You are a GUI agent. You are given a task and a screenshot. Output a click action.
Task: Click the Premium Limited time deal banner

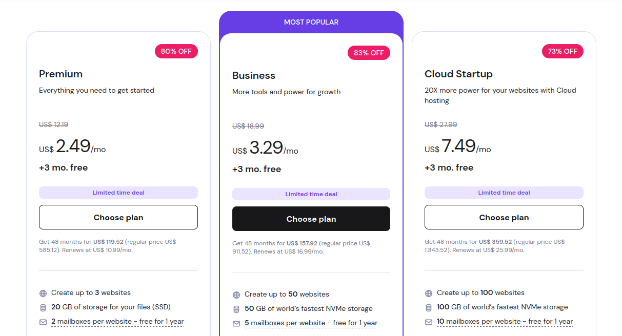[118, 192]
